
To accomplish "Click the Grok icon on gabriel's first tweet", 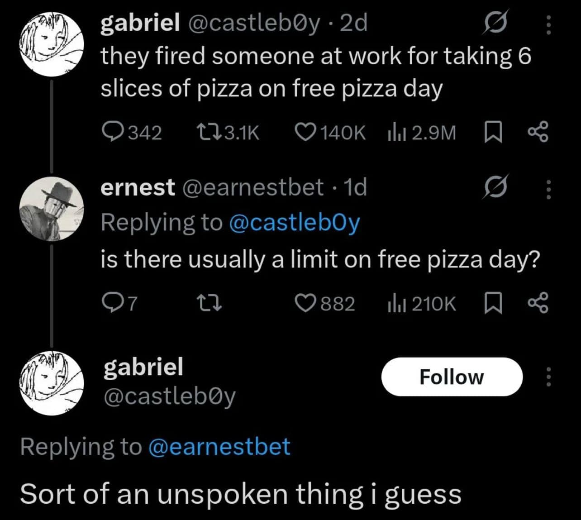I will pos(495,23).
